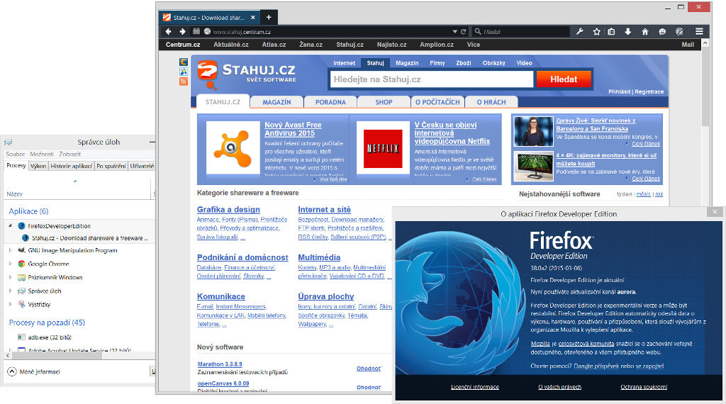Image resolution: width=726 pixels, height=404 pixels.
Task: Switch to Výkon tab in Task Manager
Action: click(38, 166)
